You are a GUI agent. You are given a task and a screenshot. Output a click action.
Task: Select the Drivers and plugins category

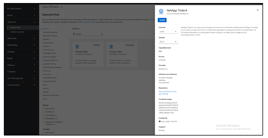pyautogui.click(x=49, y=57)
